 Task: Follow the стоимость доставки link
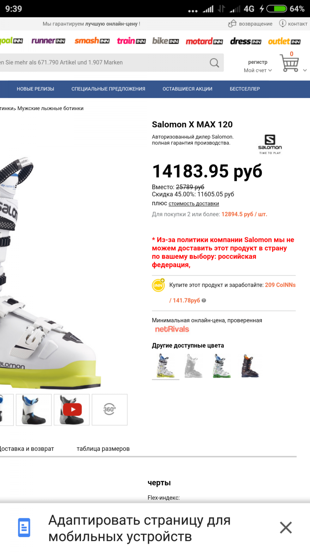[194, 204]
